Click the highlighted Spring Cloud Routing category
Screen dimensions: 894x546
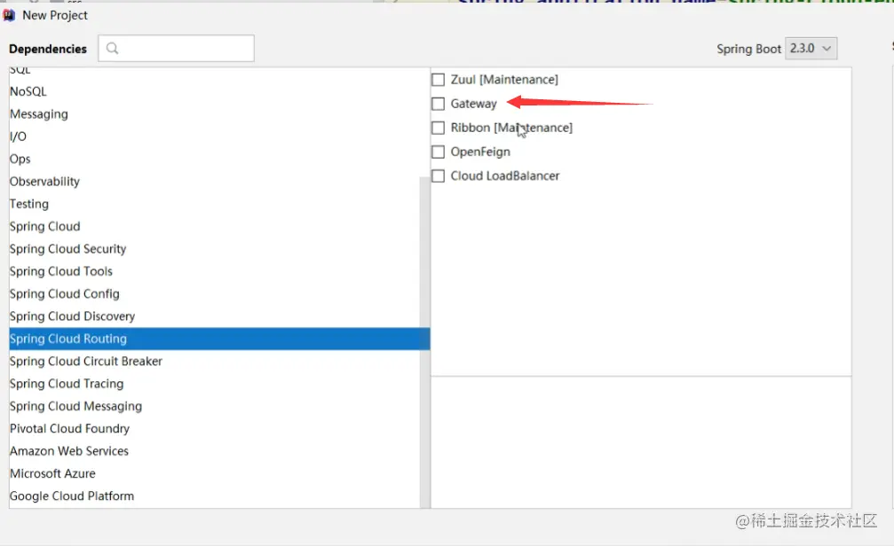click(x=219, y=339)
